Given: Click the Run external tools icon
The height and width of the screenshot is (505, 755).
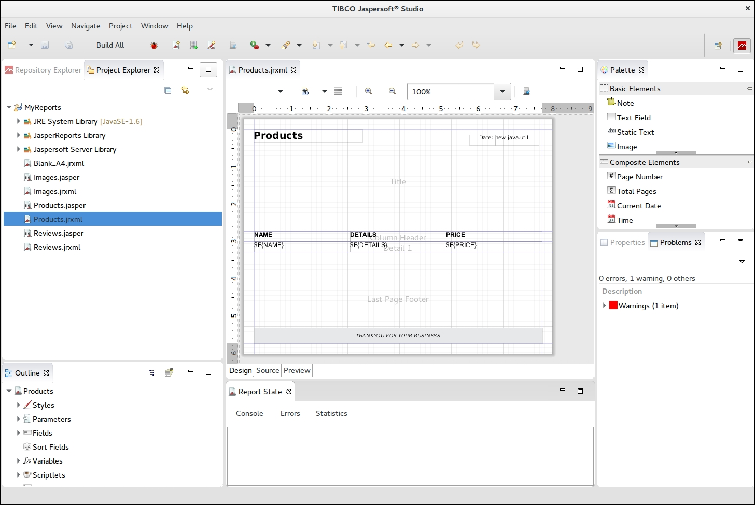Looking at the screenshot, I should pos(255,45).
